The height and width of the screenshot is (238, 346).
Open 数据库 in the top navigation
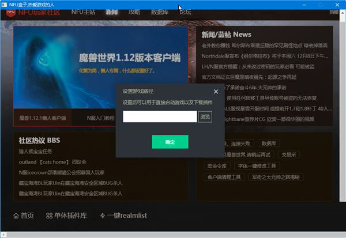(x=160, y=12)
